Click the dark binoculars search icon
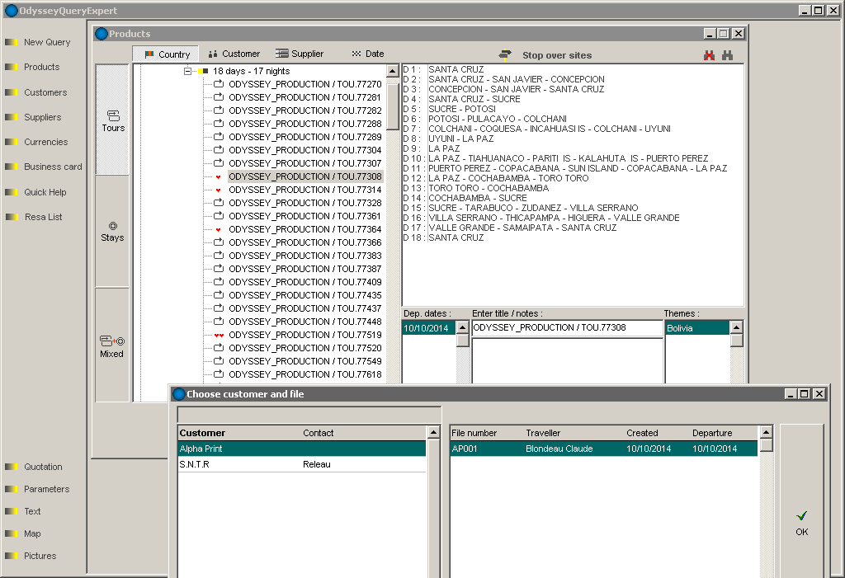845x578 pixels. [727, 55]
